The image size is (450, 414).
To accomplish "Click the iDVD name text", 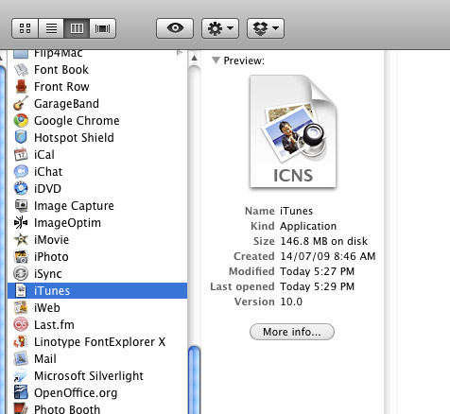I will [x=47, y=189].
